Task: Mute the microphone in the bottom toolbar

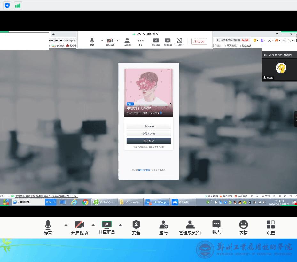Action: [48, 227]
